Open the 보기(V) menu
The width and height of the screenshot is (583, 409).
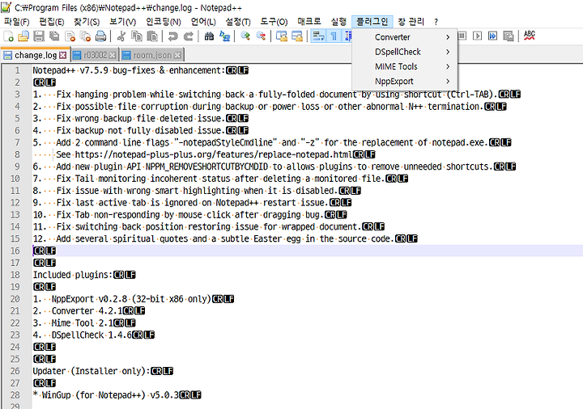coord(122,22)
